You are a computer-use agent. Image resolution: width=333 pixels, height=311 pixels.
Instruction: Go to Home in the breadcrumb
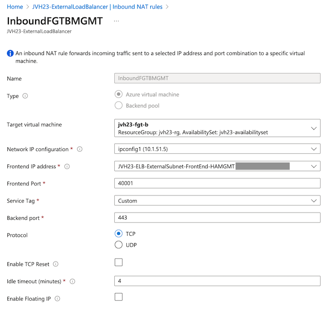point(15,7)
